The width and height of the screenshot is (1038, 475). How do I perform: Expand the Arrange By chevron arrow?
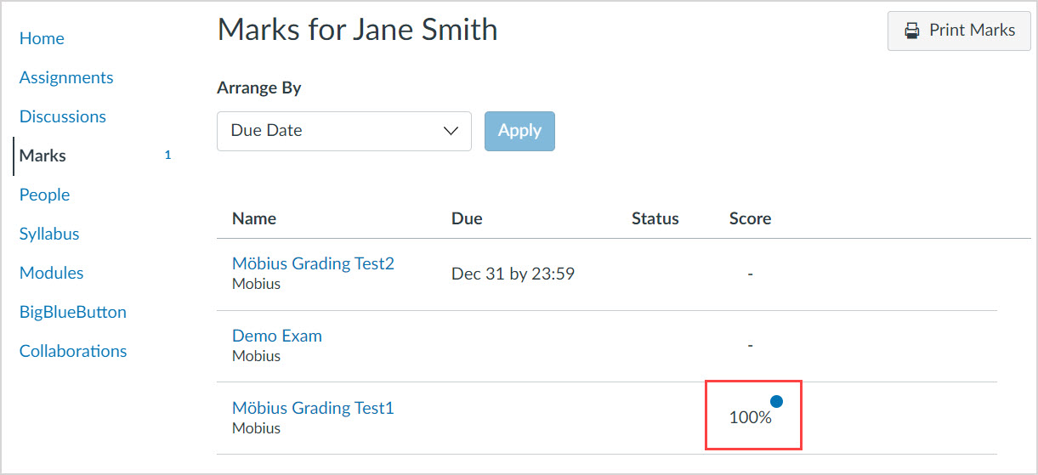click(451, 131)
